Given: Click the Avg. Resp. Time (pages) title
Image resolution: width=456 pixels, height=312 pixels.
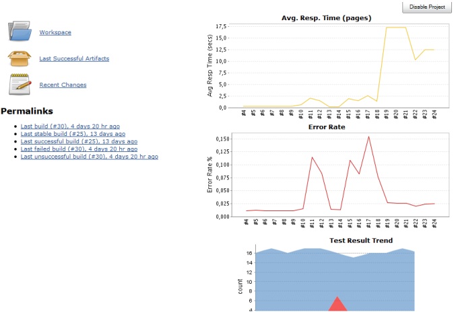Looking at the screenshot, I should click(326, 18).
